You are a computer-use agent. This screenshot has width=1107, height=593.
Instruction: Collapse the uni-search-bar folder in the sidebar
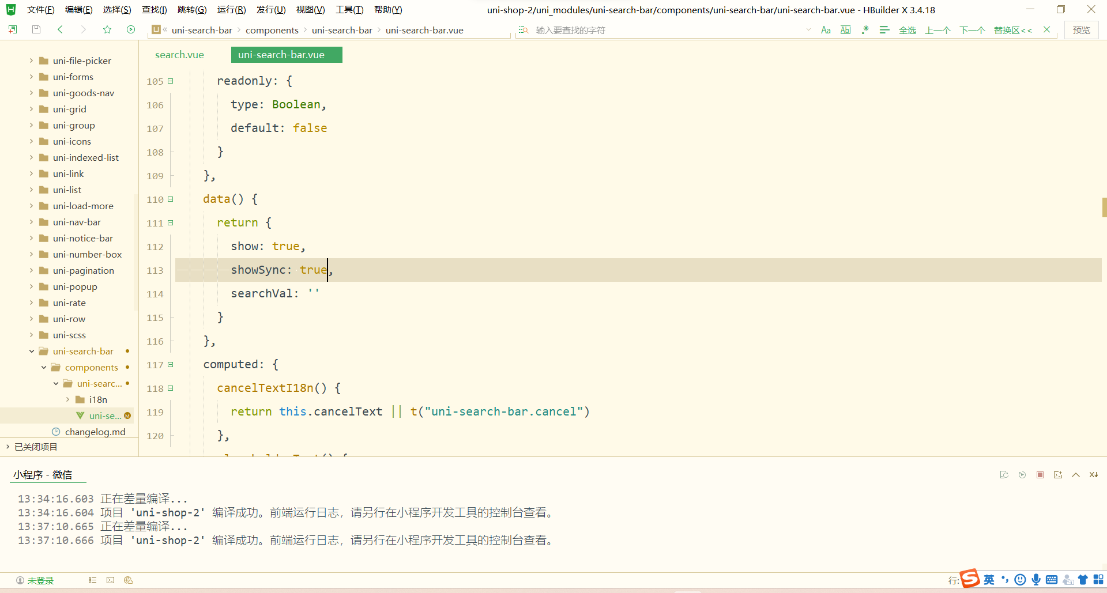(32, 351)
